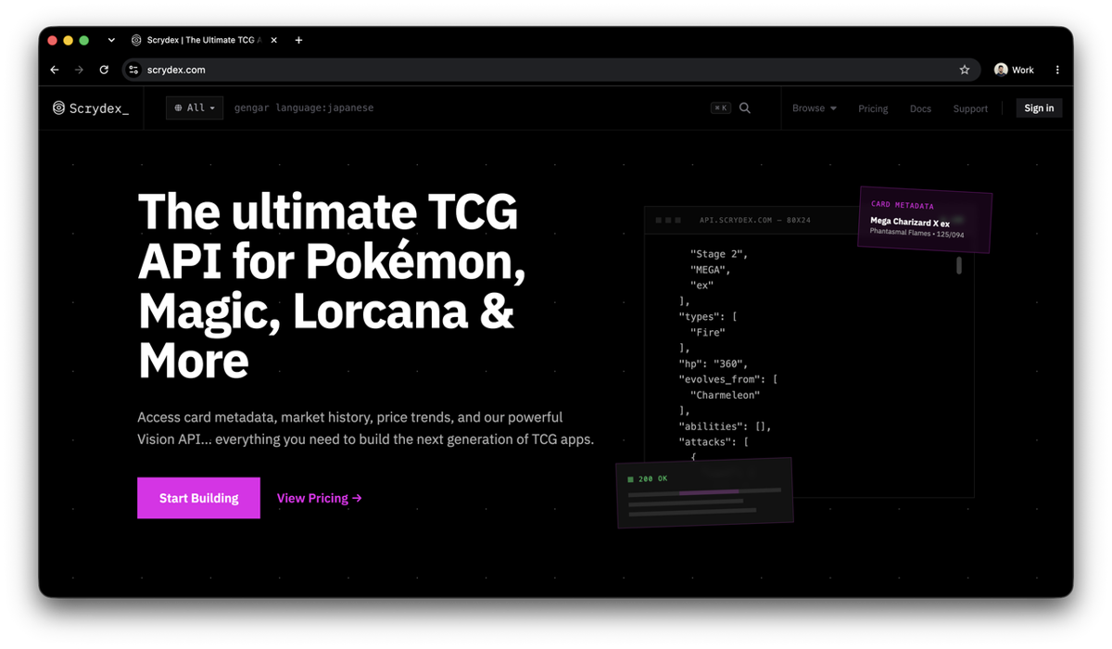Click the Start Building button
The height and width of the screenshot is (649, 1112).
(x=198, y=498)
